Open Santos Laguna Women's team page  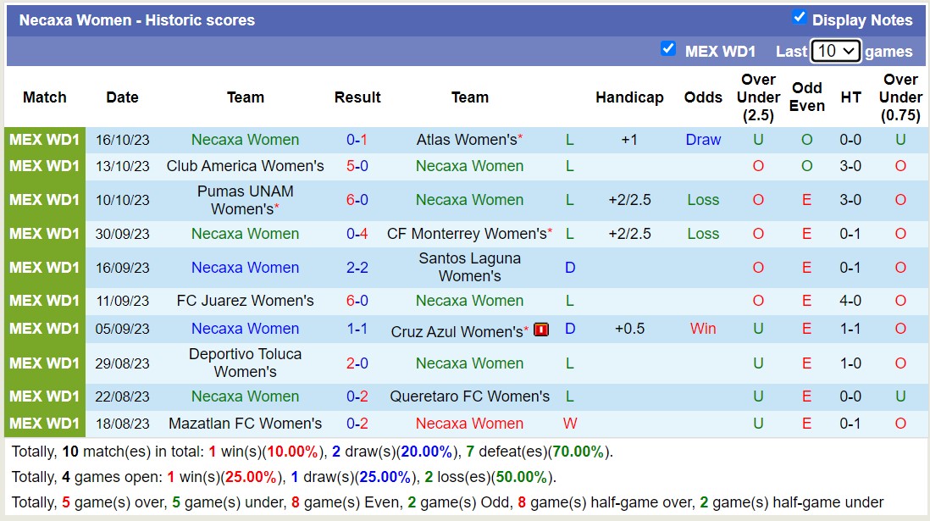(x=470, y=267)
